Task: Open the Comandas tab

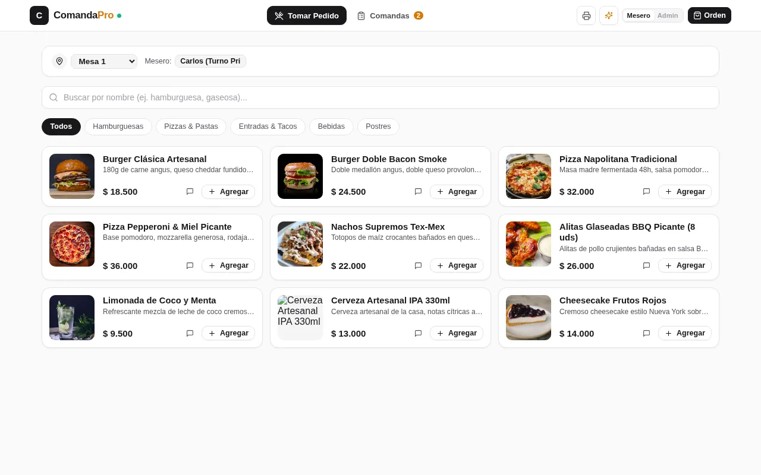Action: (x=390, y=15)
